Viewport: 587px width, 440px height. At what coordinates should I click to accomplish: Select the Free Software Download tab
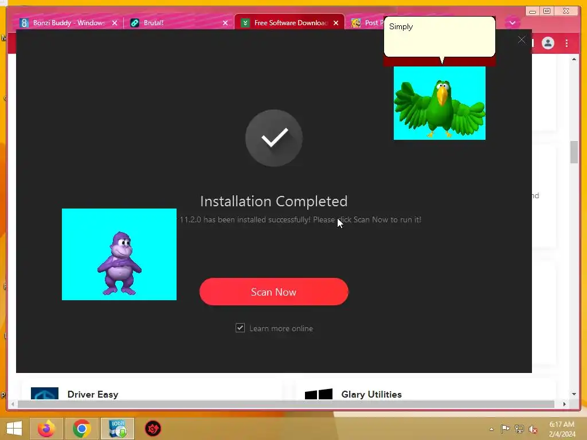pyautogui.click(x=291, y=23)
